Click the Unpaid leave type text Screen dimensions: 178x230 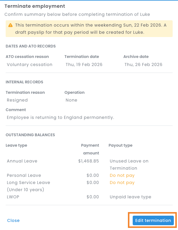point(130,197)
